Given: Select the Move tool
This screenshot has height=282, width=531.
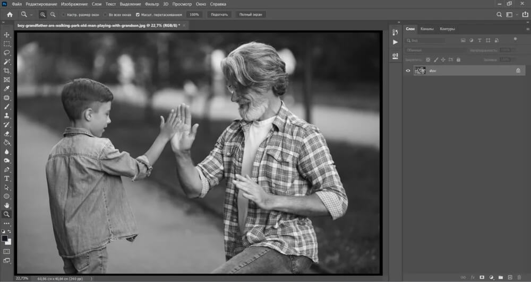Looking at the screenshot, I should 7,35.
